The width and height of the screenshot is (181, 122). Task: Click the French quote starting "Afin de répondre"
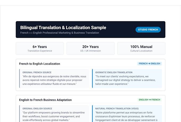(x=54, y=80)
